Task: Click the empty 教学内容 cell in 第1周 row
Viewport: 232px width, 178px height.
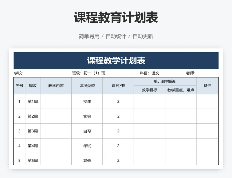Action: coord(56,102)
